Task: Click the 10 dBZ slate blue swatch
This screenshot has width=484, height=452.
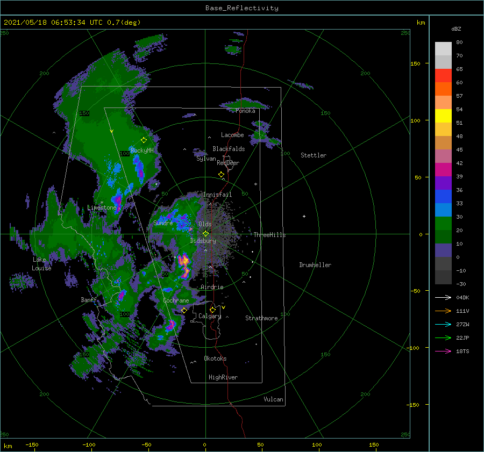Action: click(x=443, y=250)
